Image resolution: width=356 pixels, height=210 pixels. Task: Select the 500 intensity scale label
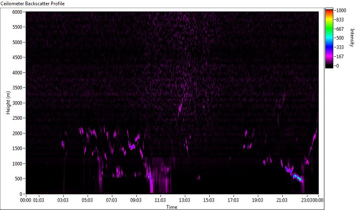tap(340, 38)
